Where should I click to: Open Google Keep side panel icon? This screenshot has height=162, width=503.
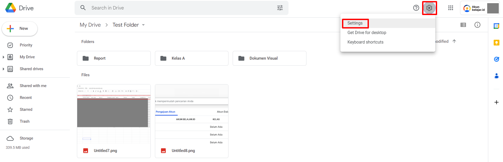(x=496, y=42)
